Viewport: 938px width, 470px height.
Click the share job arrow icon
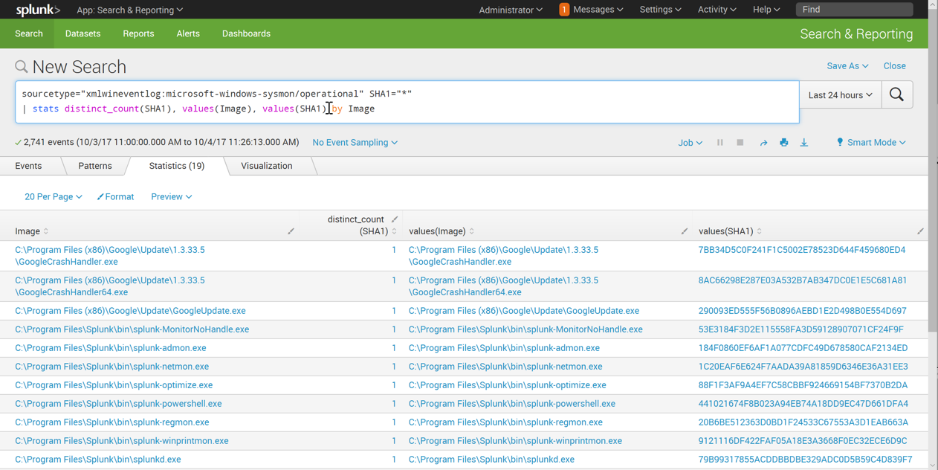(763, 143)
